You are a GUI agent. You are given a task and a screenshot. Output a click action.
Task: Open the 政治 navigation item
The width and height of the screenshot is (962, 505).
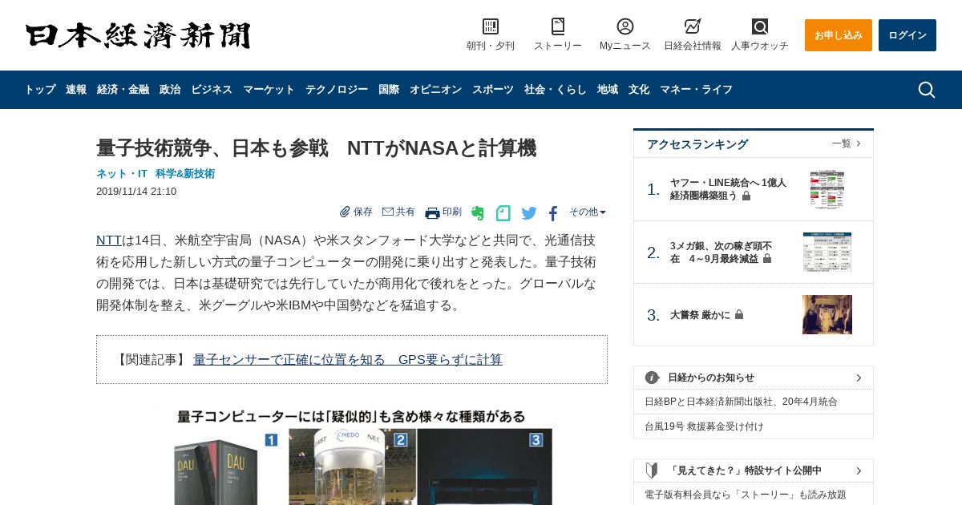click(x=170, y=90)
